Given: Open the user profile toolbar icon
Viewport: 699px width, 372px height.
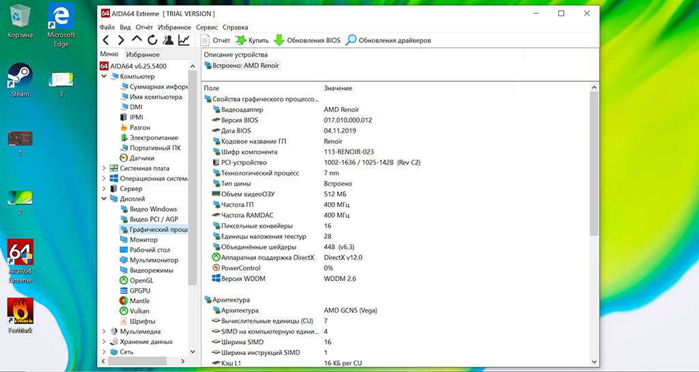Looking at the screenshot, I should pyautogui.click(x=168, y=40).
